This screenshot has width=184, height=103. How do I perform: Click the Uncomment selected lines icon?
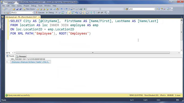(x=94, y=13)
